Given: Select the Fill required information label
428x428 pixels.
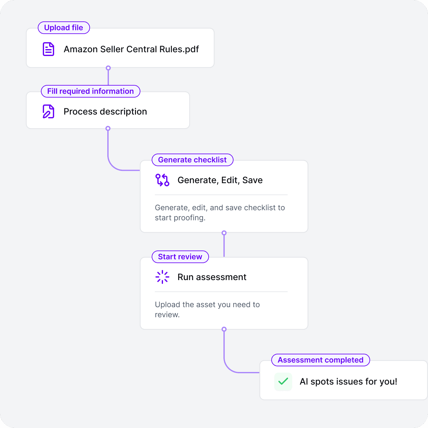Looking at the screenshot, I should (x=91, y=91).
